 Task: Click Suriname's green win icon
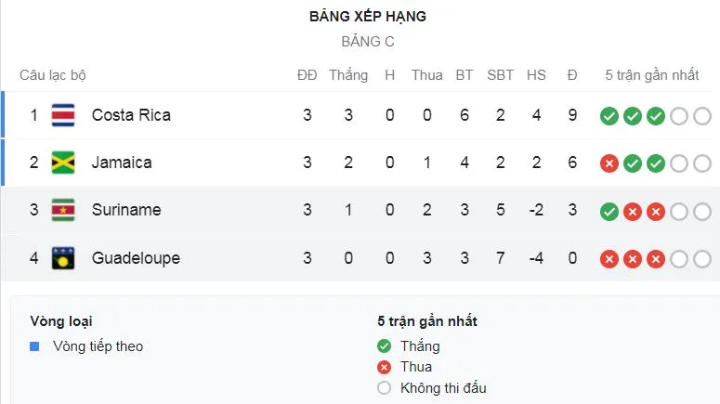coord(609,211)
